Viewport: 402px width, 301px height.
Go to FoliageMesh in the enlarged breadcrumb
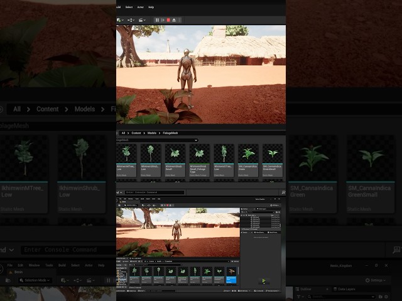(x=170, y=133)
